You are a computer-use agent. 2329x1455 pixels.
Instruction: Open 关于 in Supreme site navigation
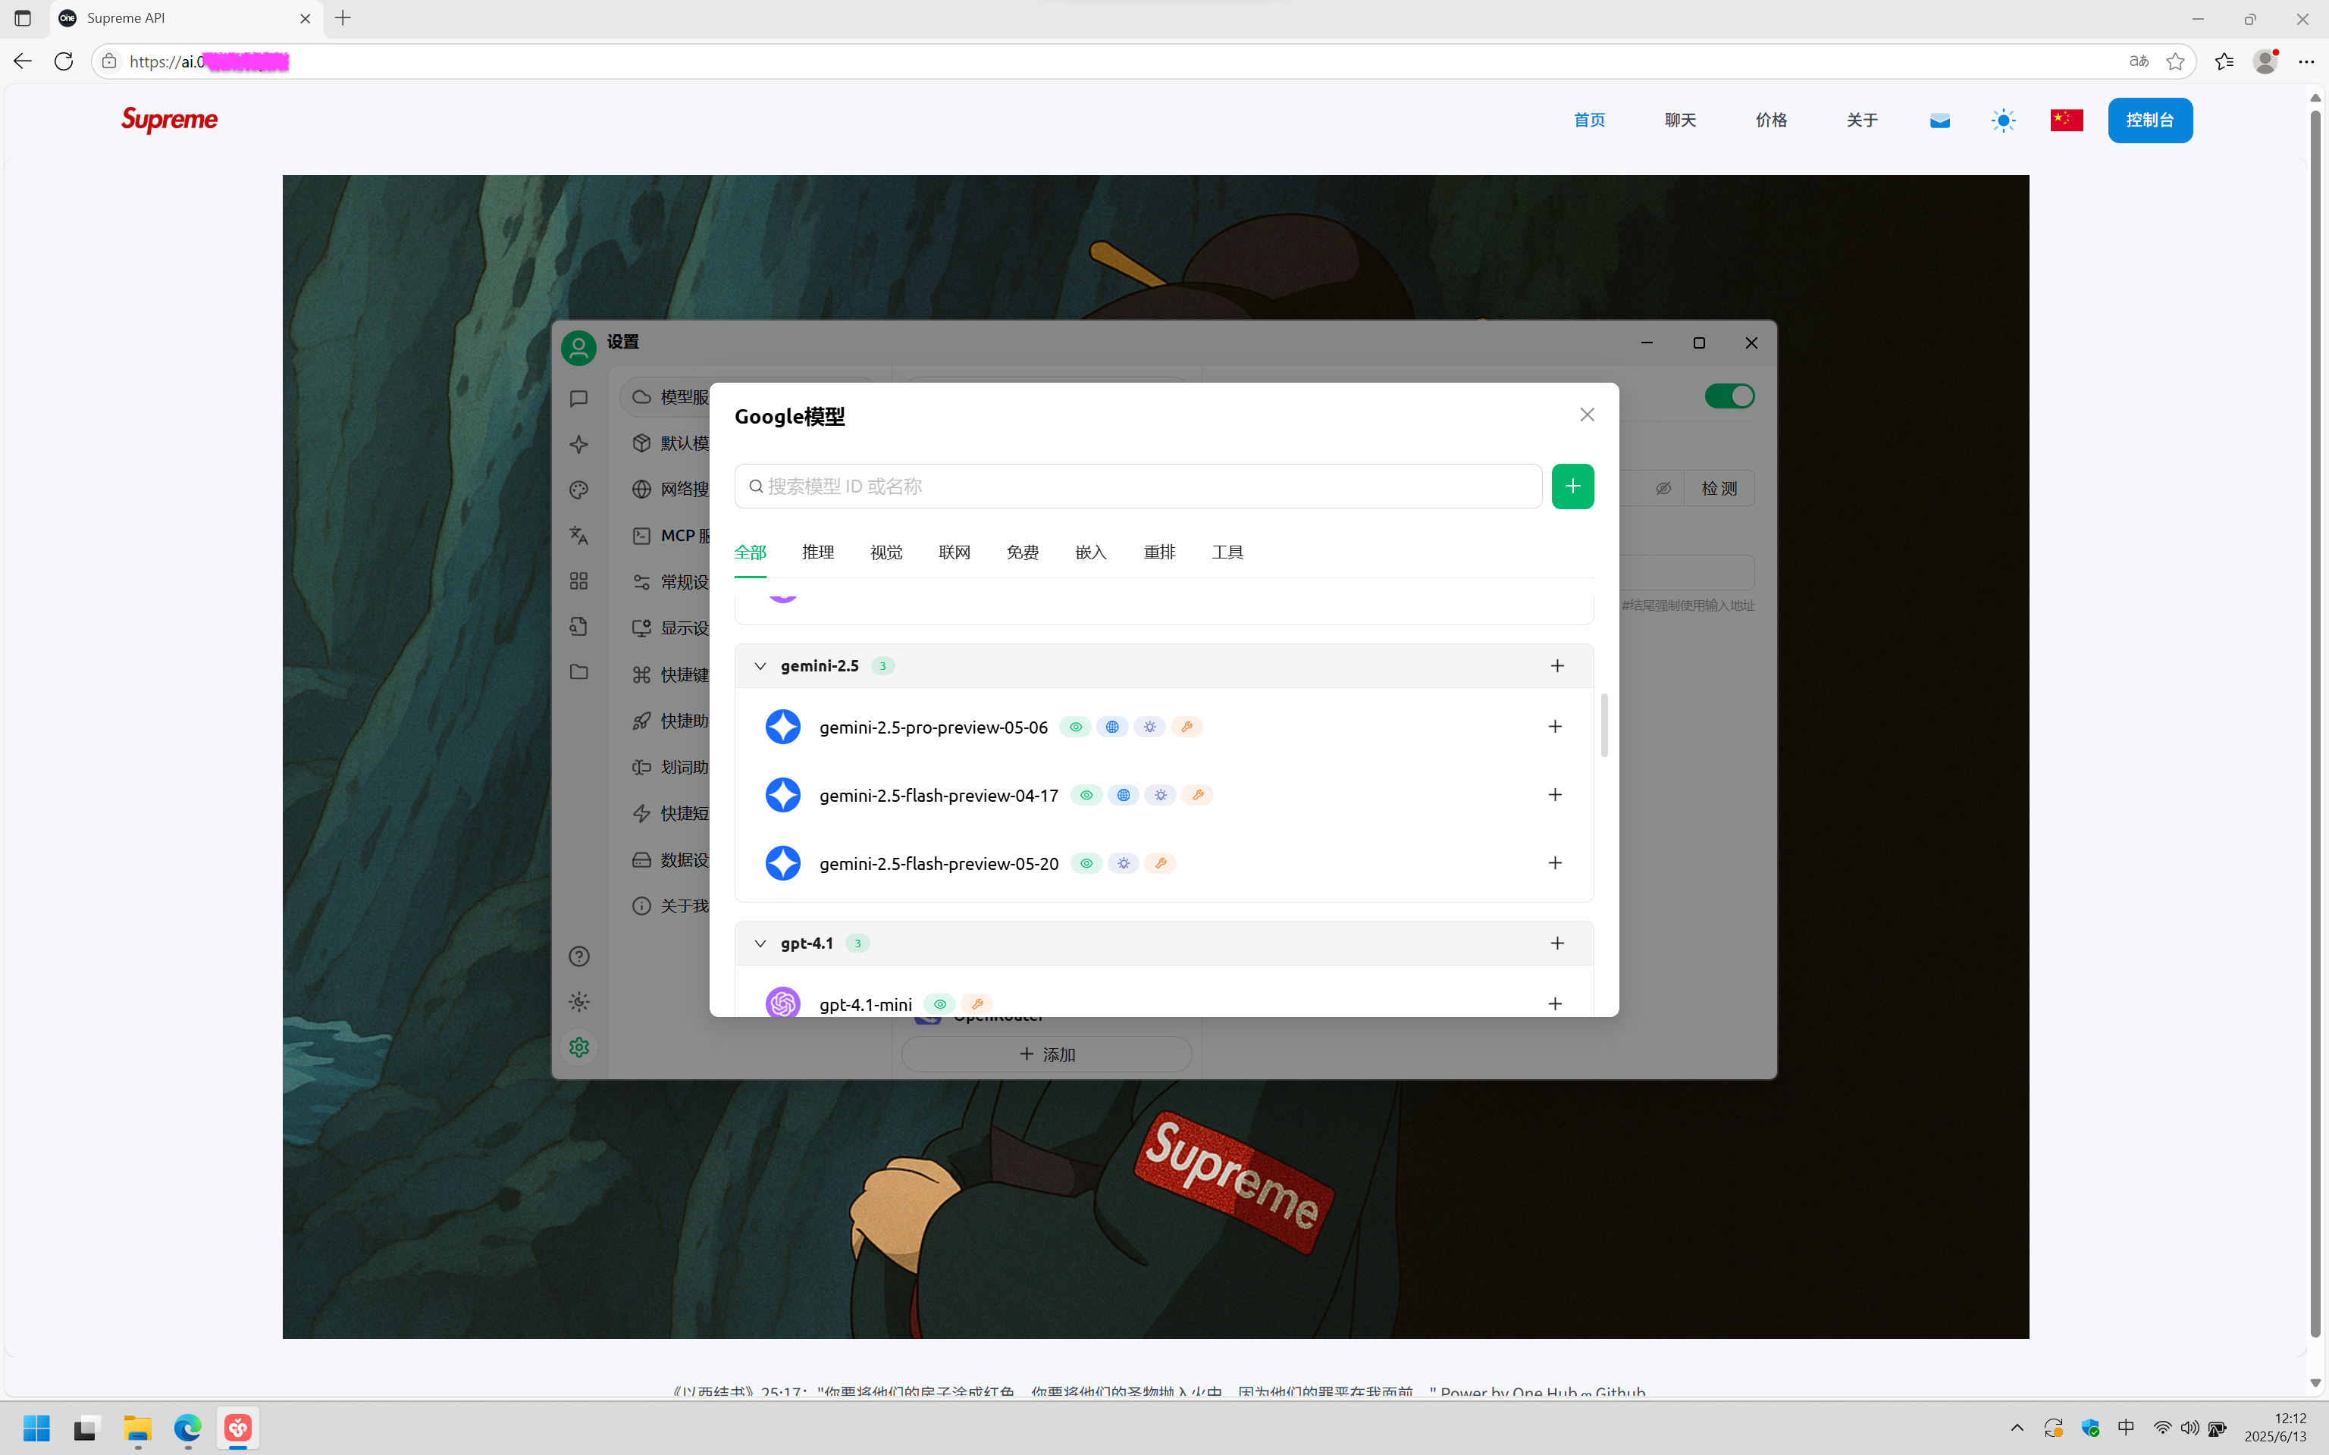point(1862,120)
